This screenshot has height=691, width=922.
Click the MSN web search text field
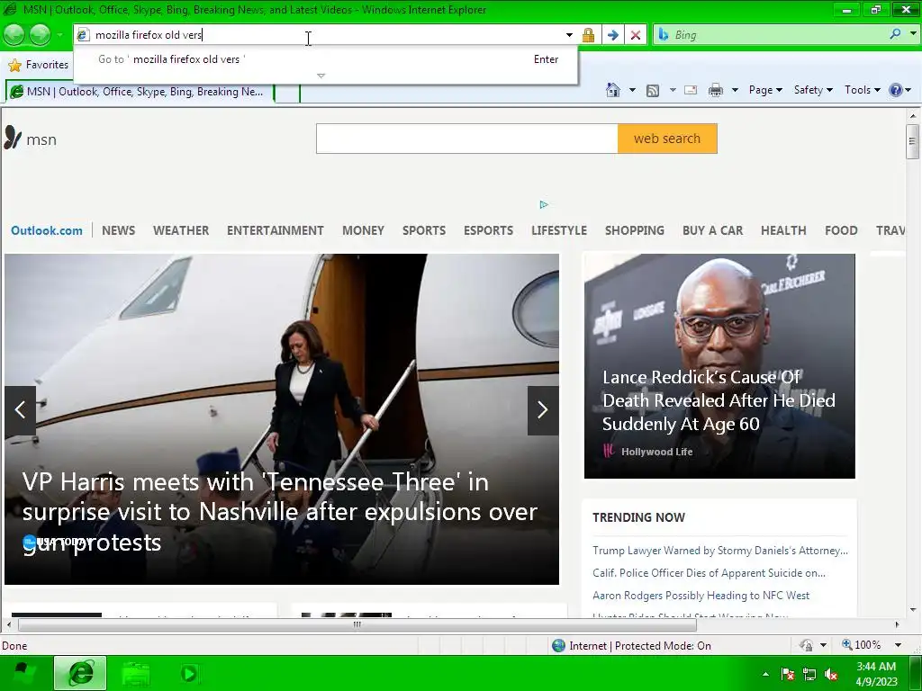pyautogui.click(x=467, y=139)
